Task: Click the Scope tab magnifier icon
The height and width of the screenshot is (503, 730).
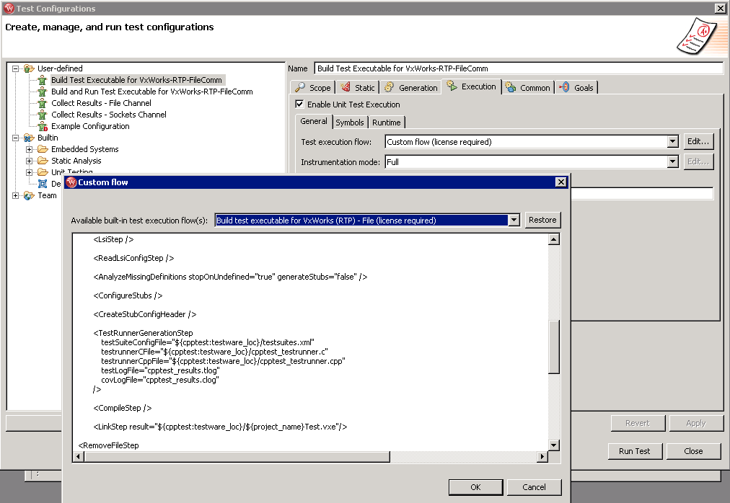Action: (300, 87)
